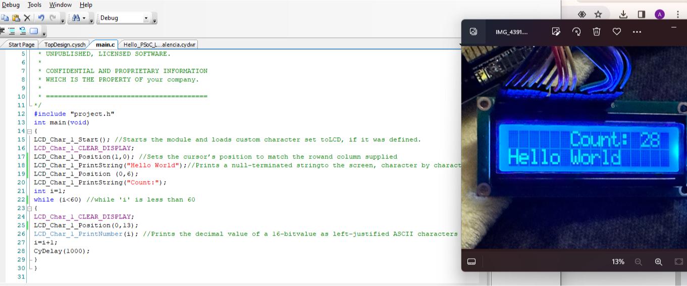Viewport: 687px width, 286px height.
Task: Click the Copy icon in the IDE toolbar
Action: tap(5, 18)
